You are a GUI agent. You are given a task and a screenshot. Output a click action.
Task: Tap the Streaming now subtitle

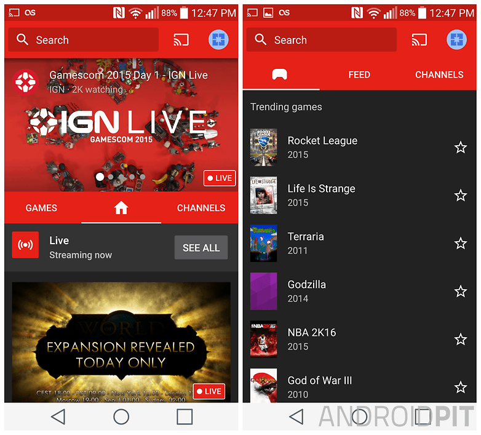(x=81, y=255)
